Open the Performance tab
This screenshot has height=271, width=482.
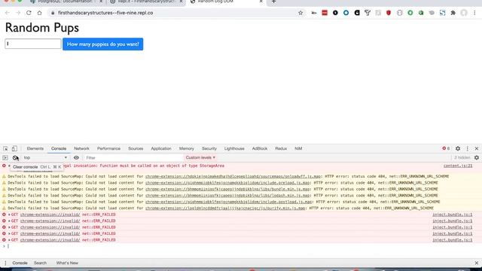[x=108, y=149]
